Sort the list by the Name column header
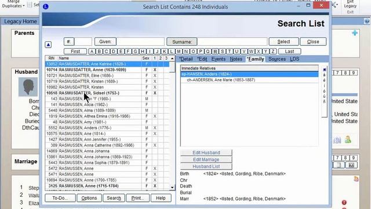Image resolution: width=371 pixels, height=209 pixels. click(100, 58)
